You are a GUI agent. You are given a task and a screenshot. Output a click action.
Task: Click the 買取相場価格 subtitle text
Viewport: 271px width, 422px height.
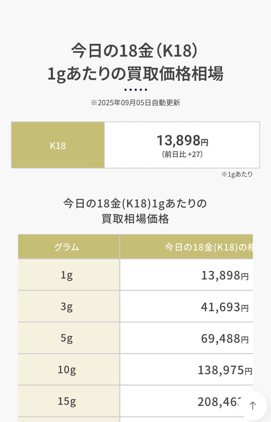(135, 218)
